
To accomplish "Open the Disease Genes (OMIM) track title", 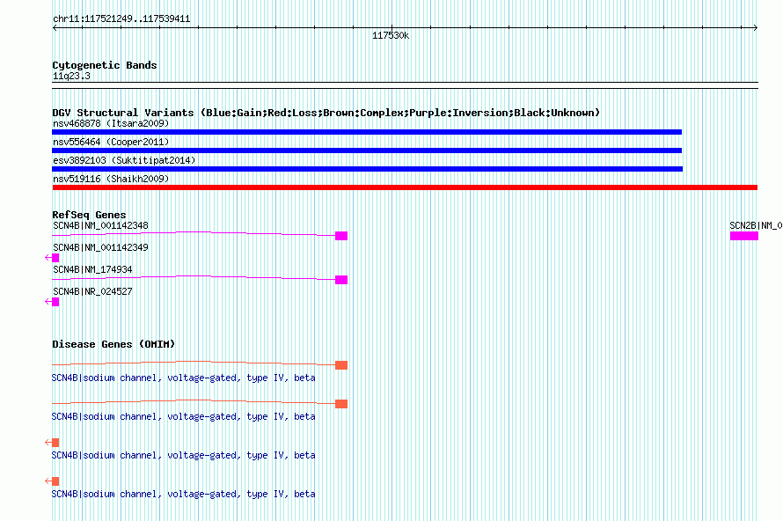I will (x=113, y=344).
